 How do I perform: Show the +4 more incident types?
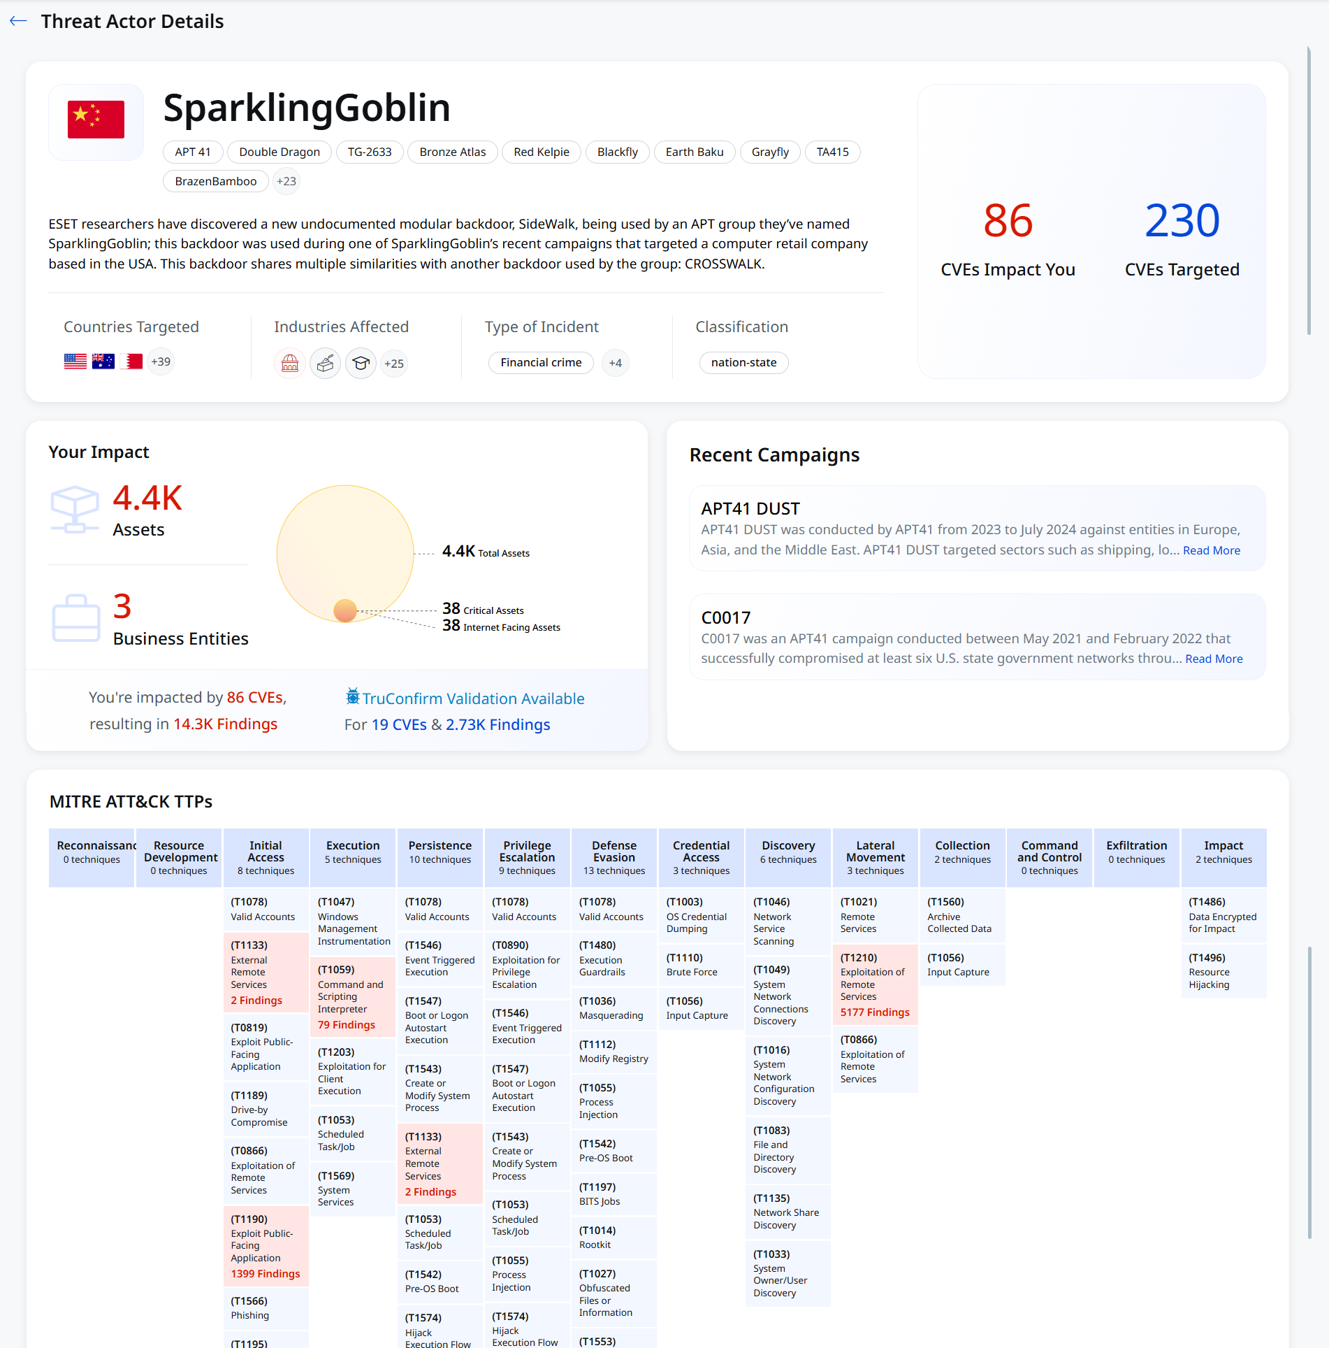(616, 363)
